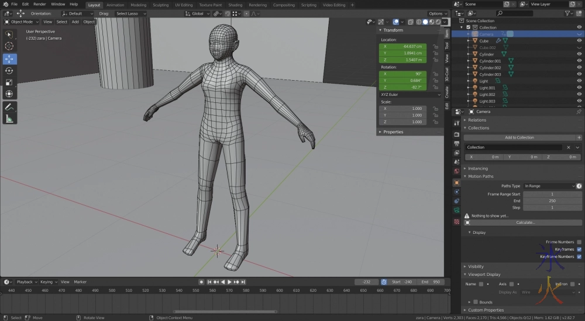Open the Paths Type In Range dropdown

click(x=549, y=186)
